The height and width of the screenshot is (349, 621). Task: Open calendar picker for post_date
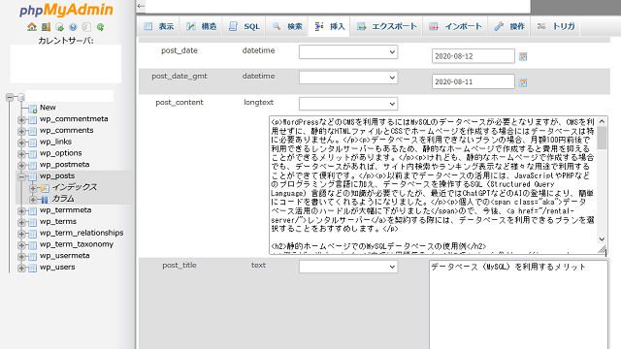point(523,56)
